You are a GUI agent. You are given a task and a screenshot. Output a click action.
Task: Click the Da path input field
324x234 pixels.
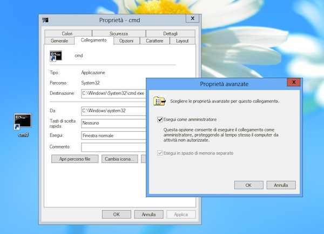tap(113, 111)
